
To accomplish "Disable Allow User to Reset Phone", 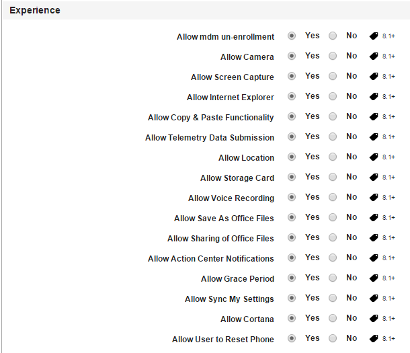I will (333, 338).
